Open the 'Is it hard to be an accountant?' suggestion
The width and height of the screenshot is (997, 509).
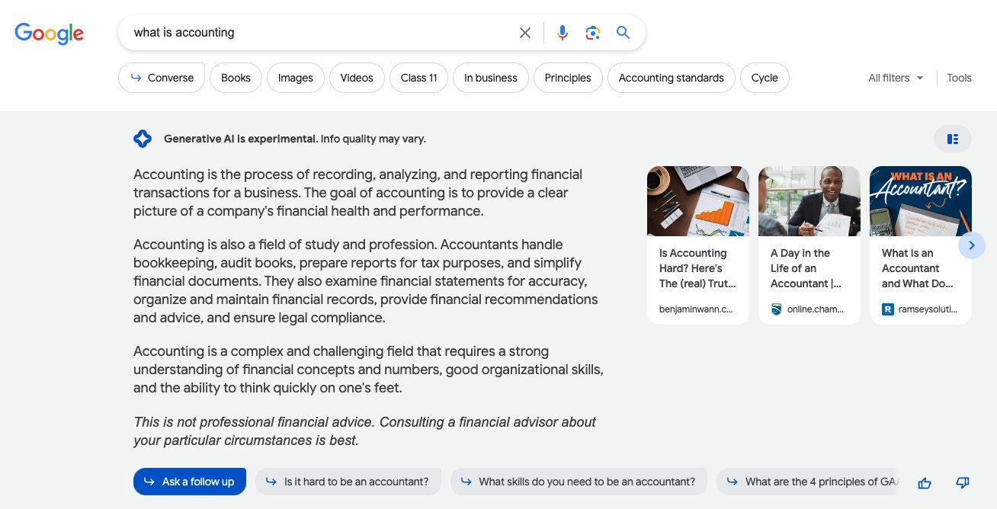[348, 481]
